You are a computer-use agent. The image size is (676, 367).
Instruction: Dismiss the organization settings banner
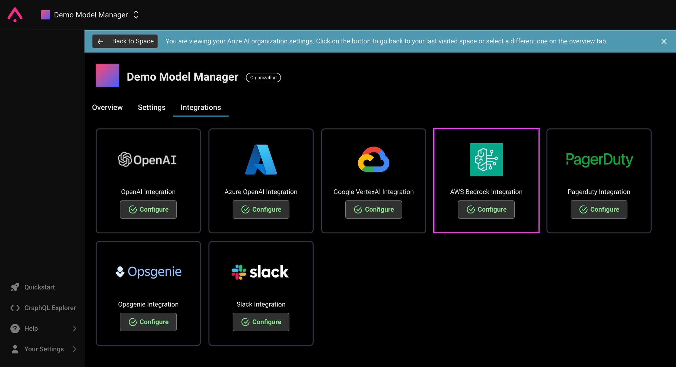(x=664, y=41)
